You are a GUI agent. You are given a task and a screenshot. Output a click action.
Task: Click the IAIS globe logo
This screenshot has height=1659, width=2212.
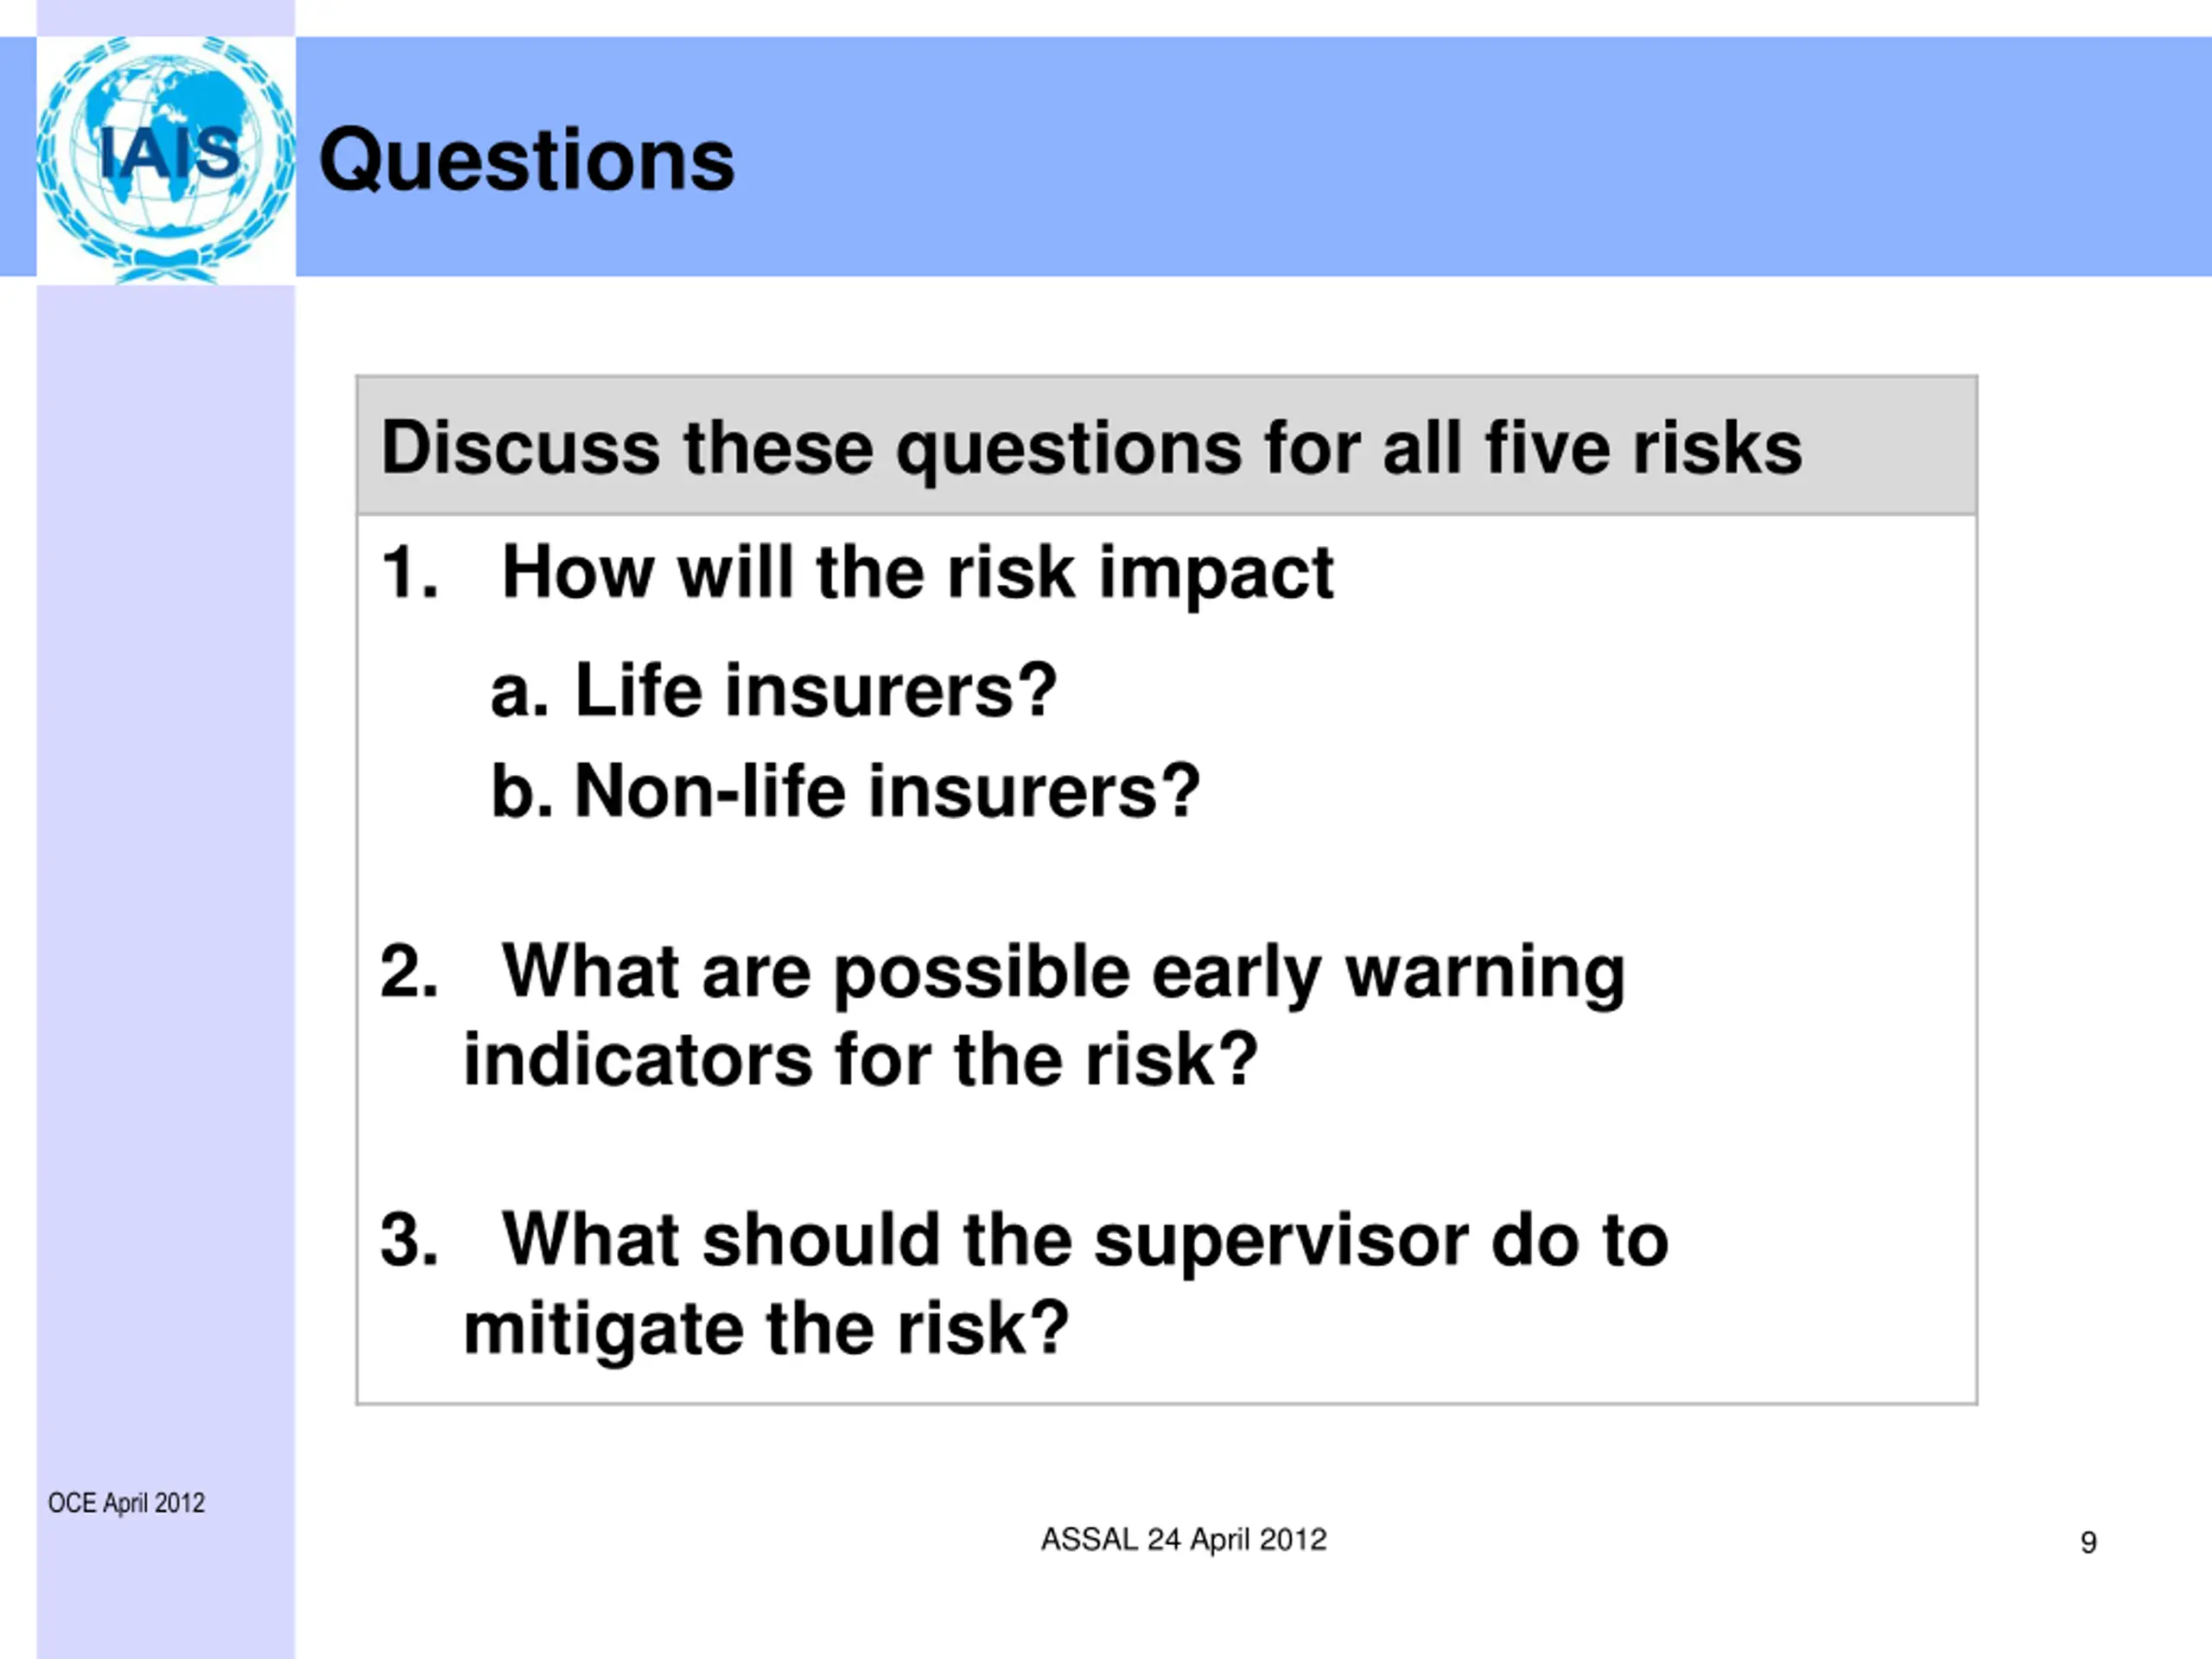[166, 159]
